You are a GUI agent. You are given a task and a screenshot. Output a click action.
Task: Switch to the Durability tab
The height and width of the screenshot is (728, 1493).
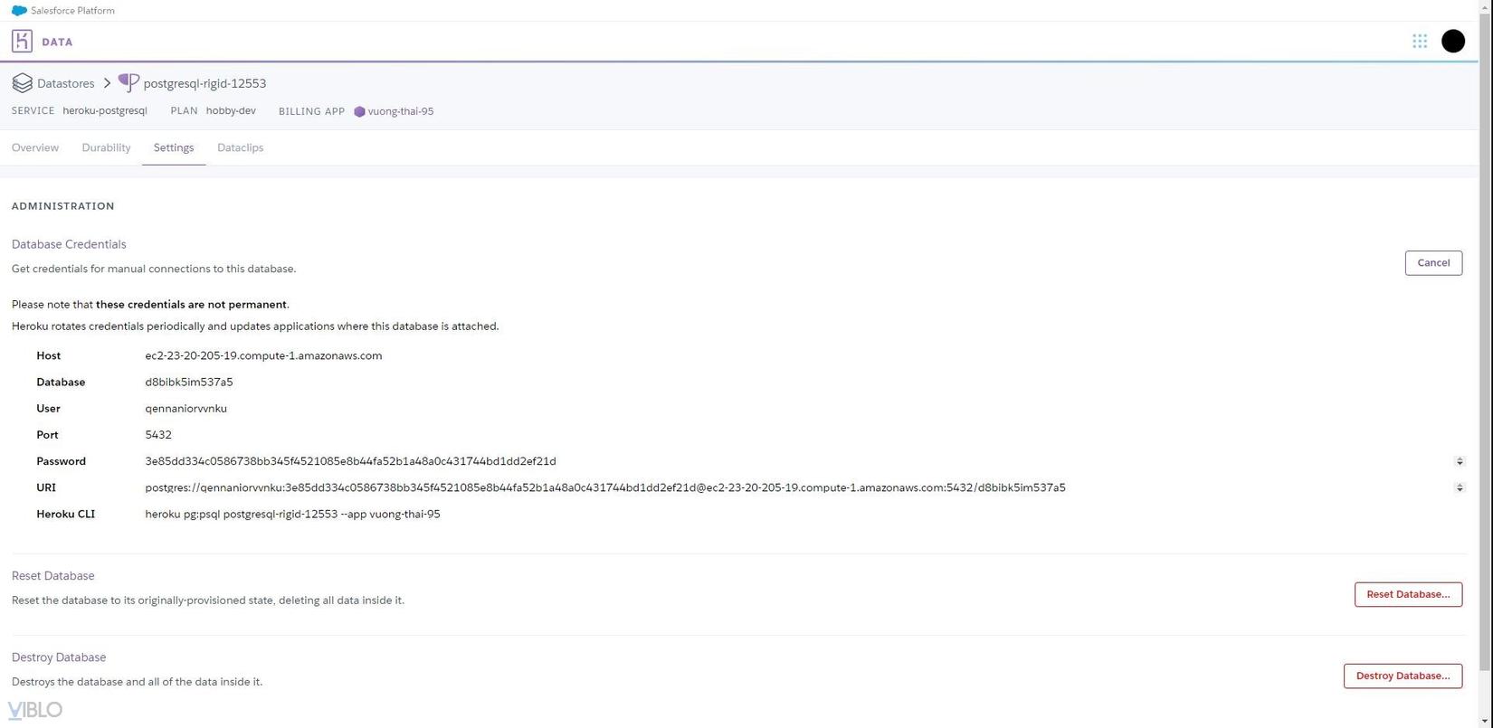pyautogui.click(x=106, y=147)
